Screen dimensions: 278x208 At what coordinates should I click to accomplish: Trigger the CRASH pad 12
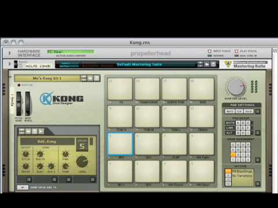(202, 116)
